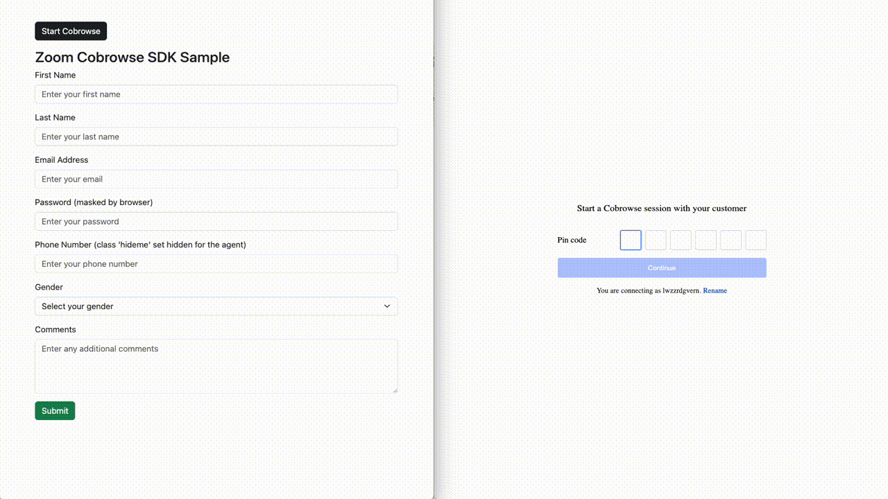Image resolution: width=888 pixels, height=499 pixels.
Task: Click the Phone Number 'hideme' label text
Action: tap(140, 245)
